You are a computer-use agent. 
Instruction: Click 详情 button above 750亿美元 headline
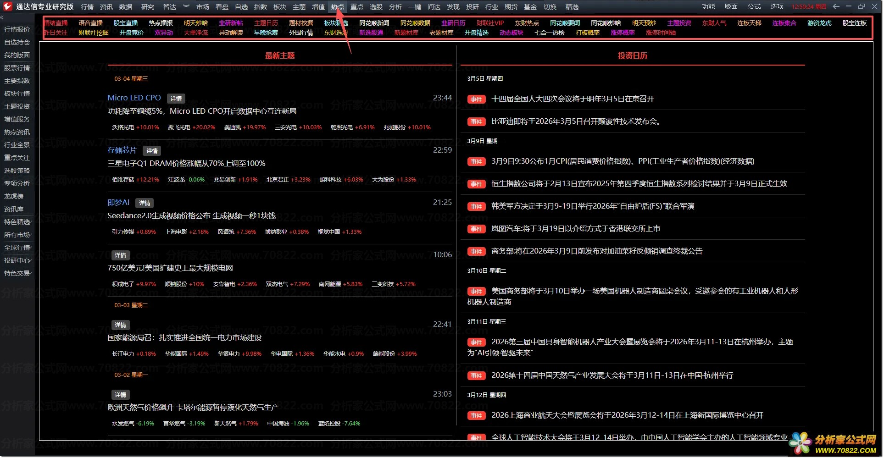pos(121,255)
